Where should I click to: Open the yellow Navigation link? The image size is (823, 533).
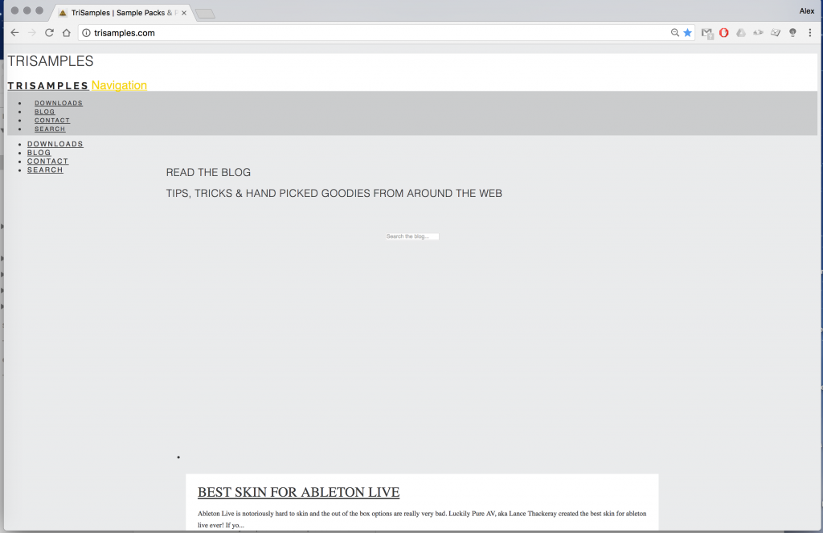click(119, 85)
